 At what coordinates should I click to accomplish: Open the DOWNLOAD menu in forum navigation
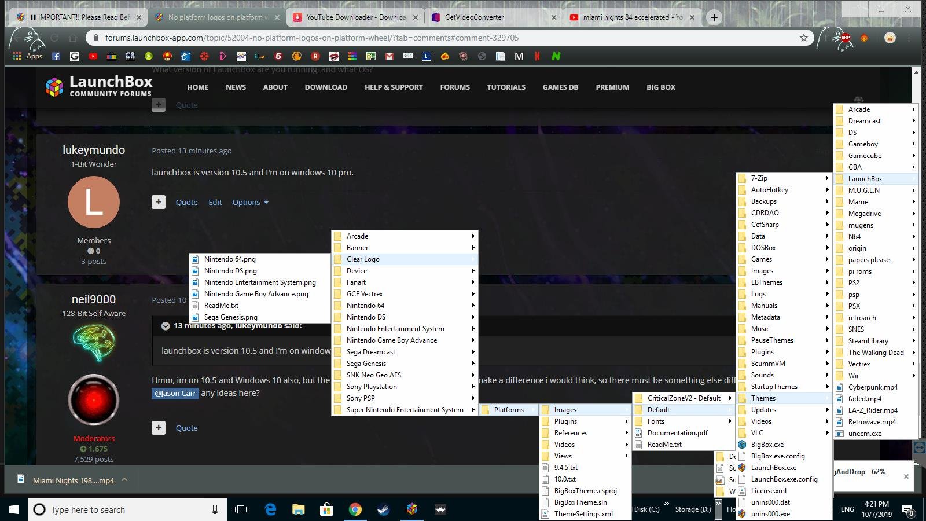[326, 87]
